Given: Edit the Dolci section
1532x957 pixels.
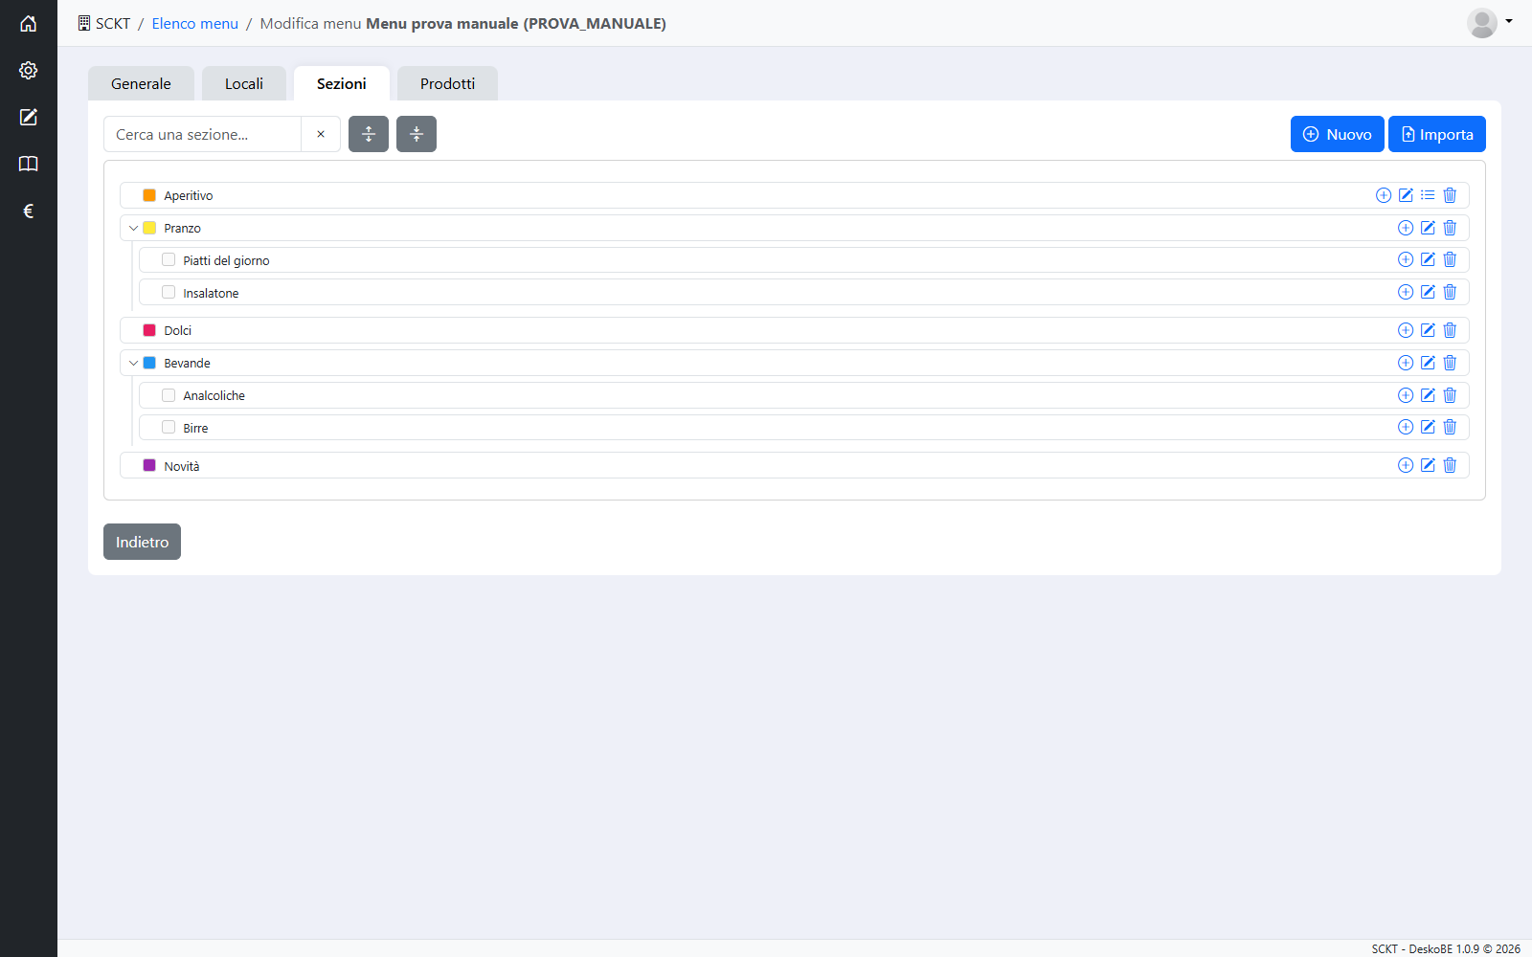Looking at the screenshot, I should coord(1428,330).
